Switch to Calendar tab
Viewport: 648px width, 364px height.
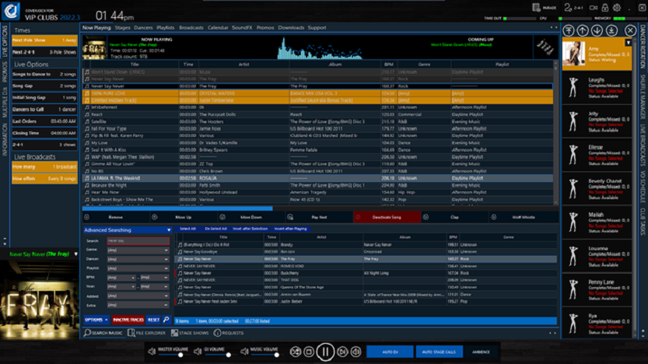(218, 28)
